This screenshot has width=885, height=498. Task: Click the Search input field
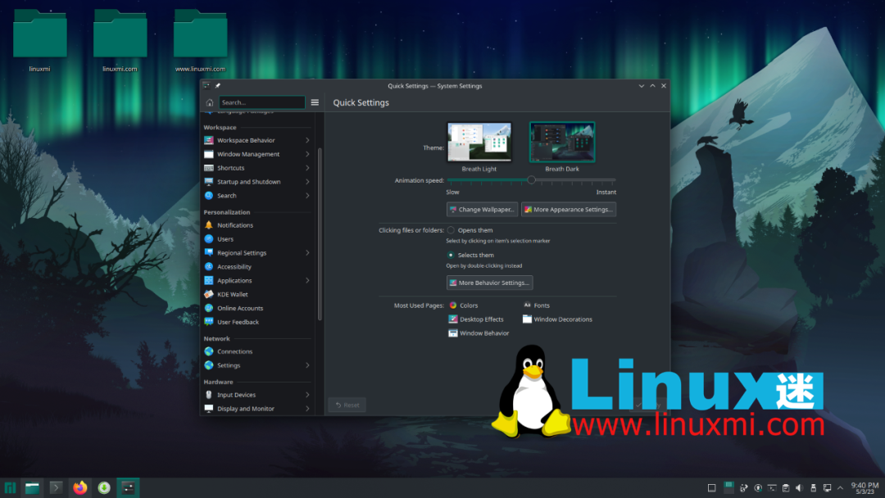coord(262,102)
